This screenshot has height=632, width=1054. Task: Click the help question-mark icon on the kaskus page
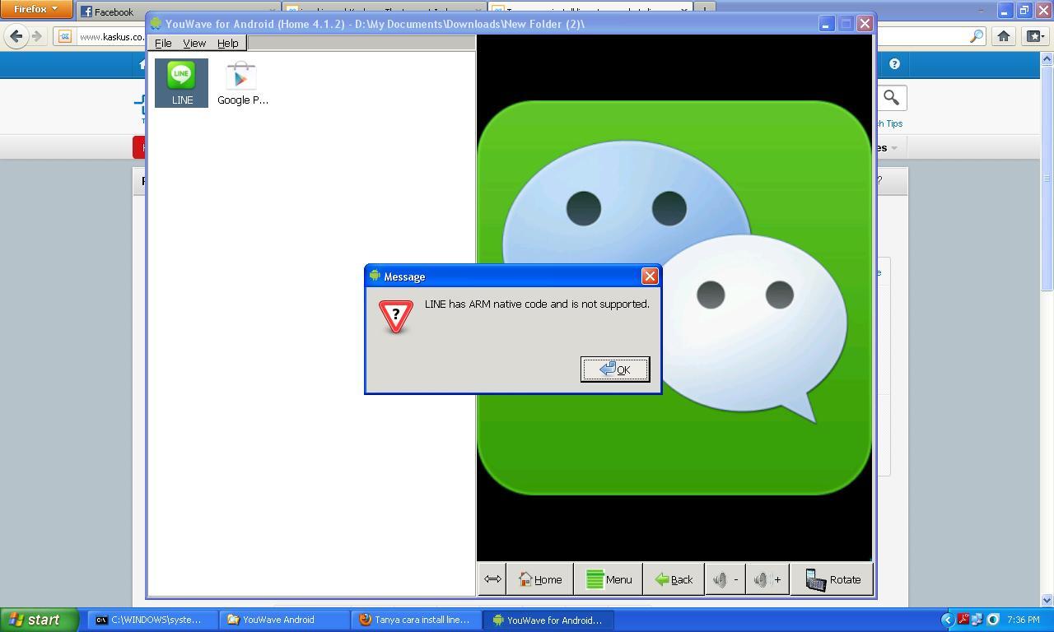coord(894,64)
